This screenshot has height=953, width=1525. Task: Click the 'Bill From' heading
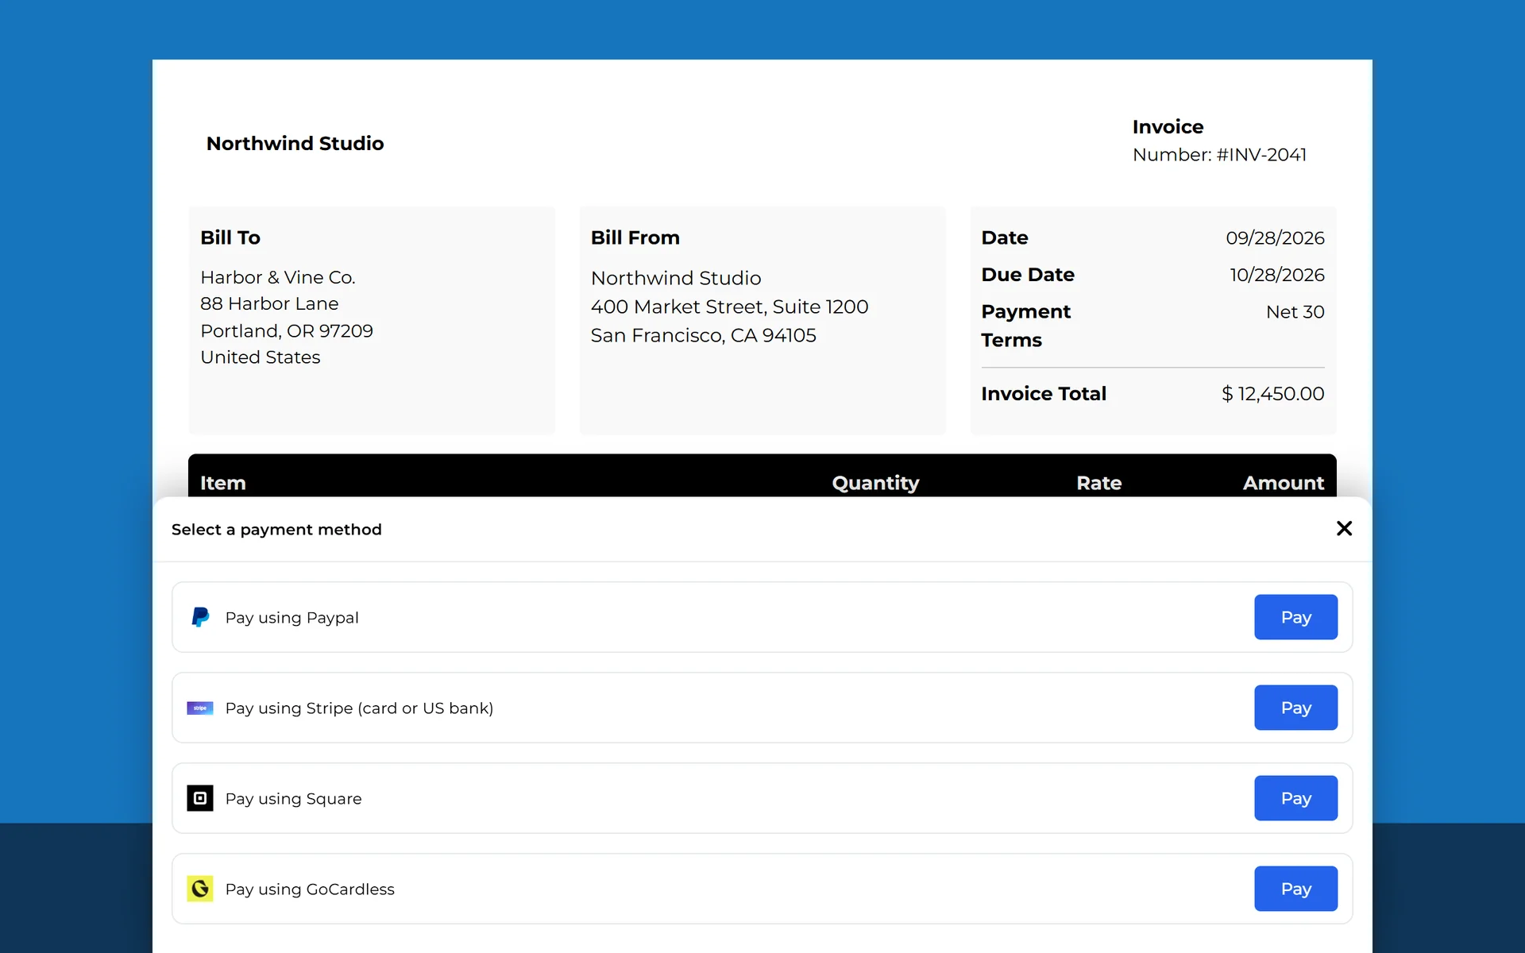click(x=635, y=237)
